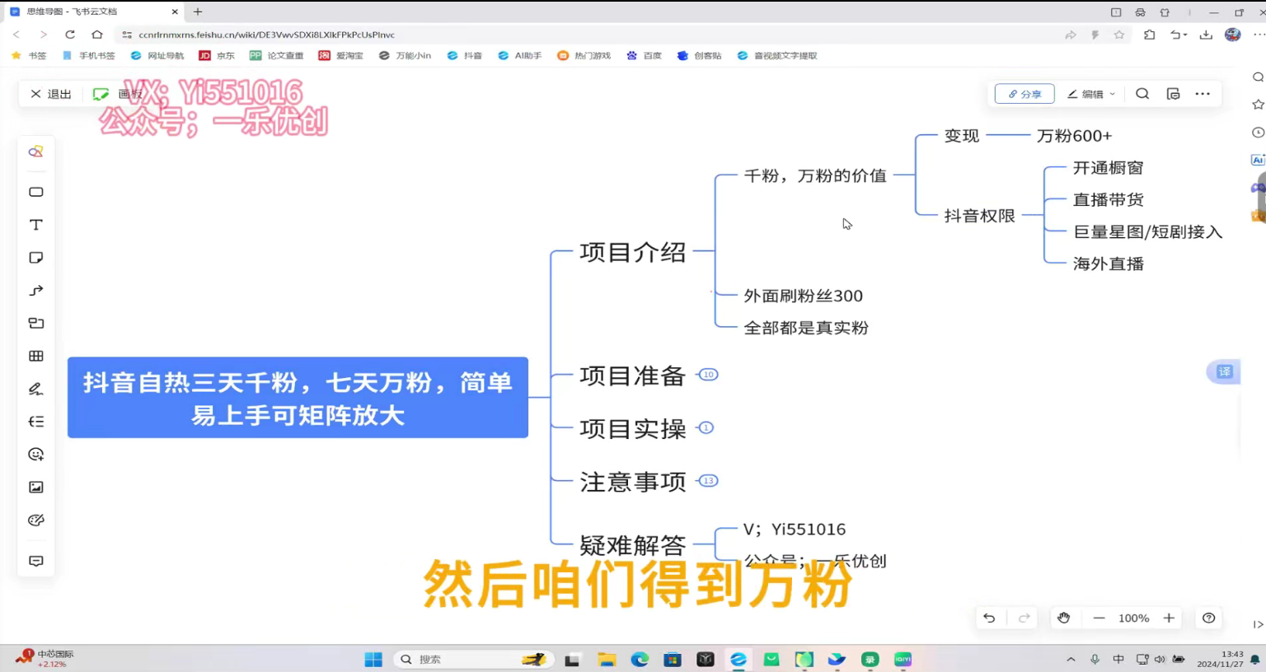
Task: Open the help question mark icon
Action: (1209, 618)
